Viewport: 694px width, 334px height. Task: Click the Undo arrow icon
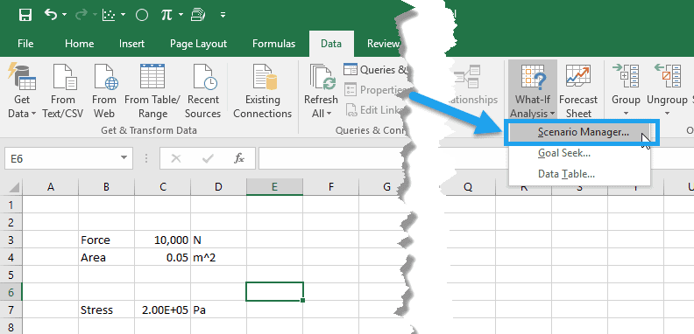tap(51, 15)
